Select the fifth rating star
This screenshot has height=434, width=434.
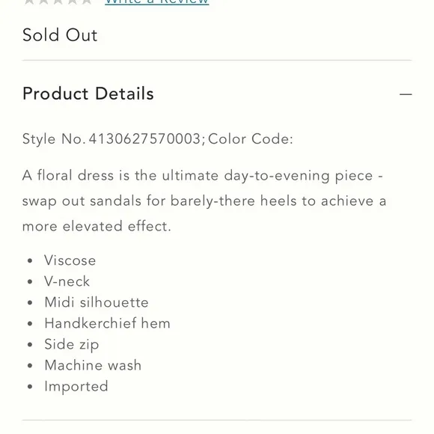click(87, 1)
